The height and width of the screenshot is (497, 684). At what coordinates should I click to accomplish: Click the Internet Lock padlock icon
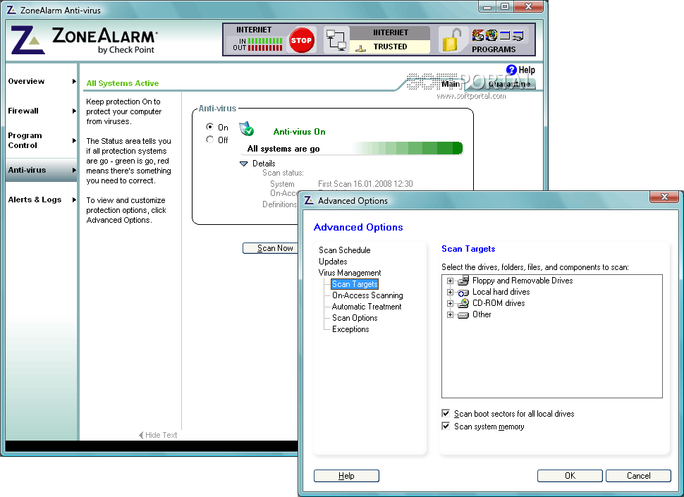click(451, 41)
